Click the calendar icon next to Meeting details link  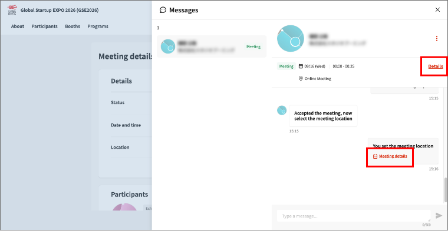click(x=375, y=156)
